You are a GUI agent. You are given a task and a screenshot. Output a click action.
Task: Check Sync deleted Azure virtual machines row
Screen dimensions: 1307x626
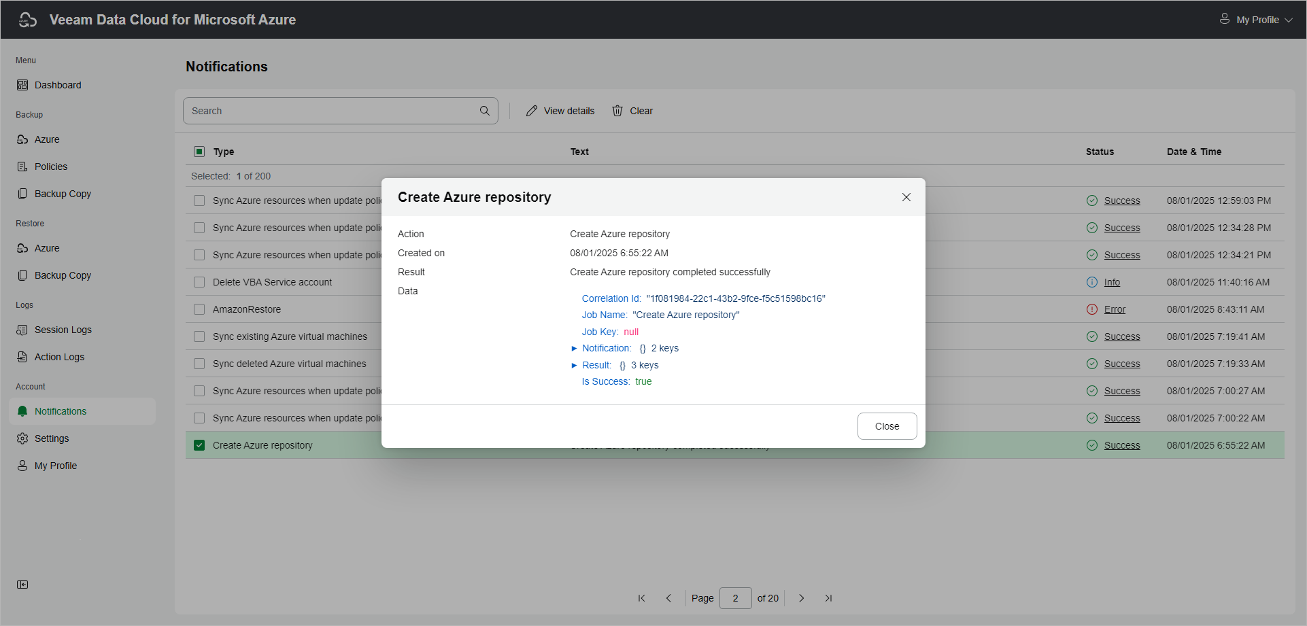(x=199, y=364)
